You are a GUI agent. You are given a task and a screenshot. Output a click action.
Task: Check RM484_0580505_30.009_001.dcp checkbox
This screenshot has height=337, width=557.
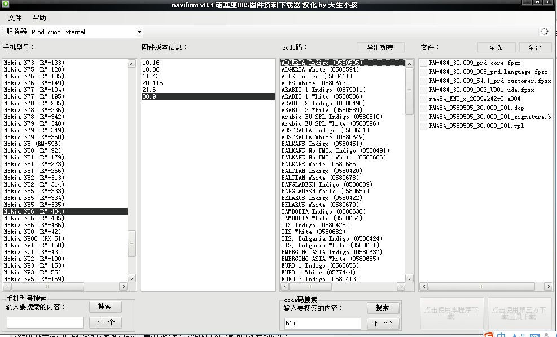pos(423,108)
